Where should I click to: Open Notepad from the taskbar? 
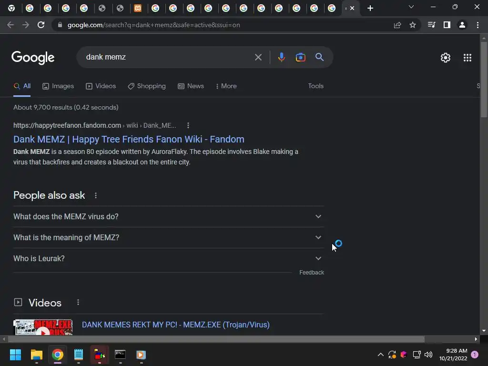[x=79, y=355]
